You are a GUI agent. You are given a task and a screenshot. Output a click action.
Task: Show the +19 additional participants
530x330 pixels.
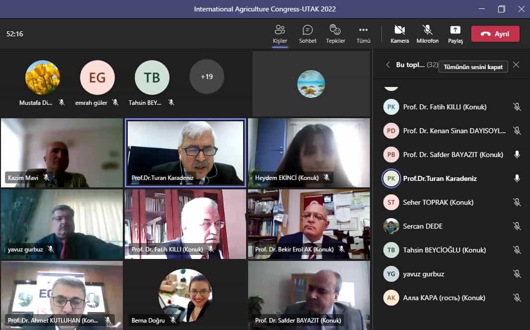tap(207, 77)
